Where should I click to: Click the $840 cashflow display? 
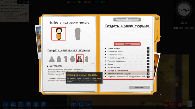103,2
